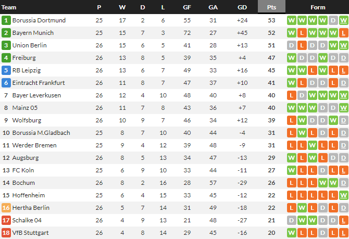349x239 pixels.
Task: Open the Eintracht Frankfurt team link
Action: 38,83
